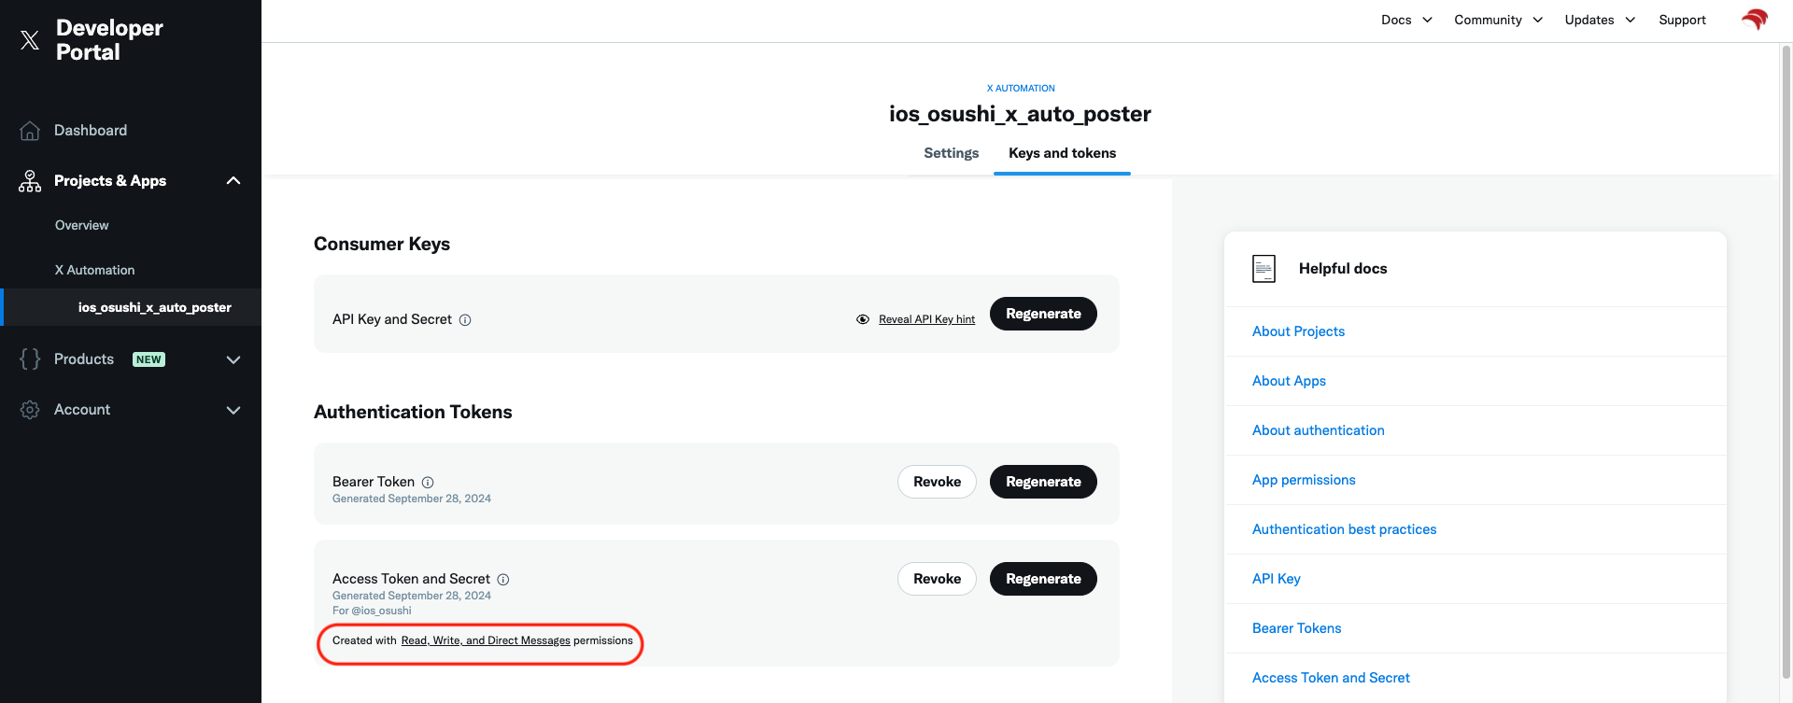Open the App permissions doc link

[x=1304, y=480]
